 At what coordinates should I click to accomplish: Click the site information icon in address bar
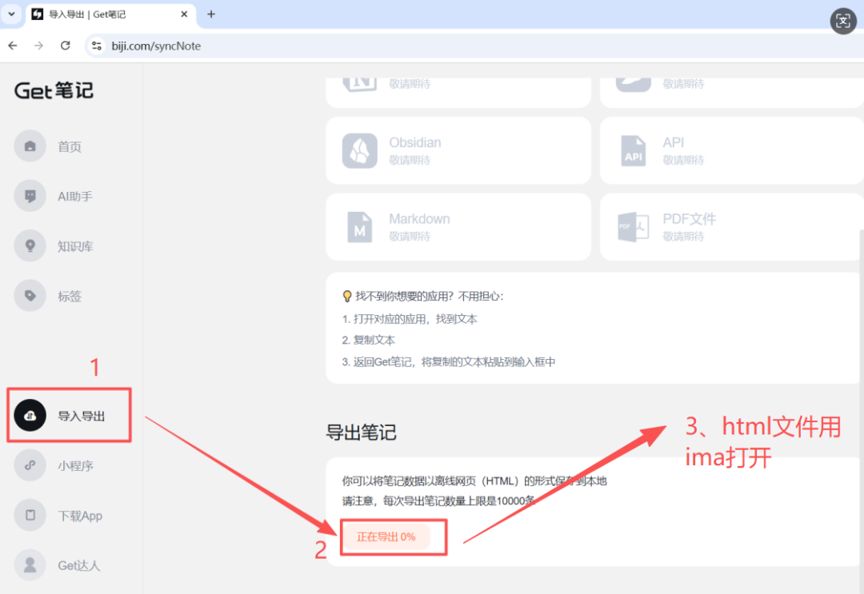96,46
